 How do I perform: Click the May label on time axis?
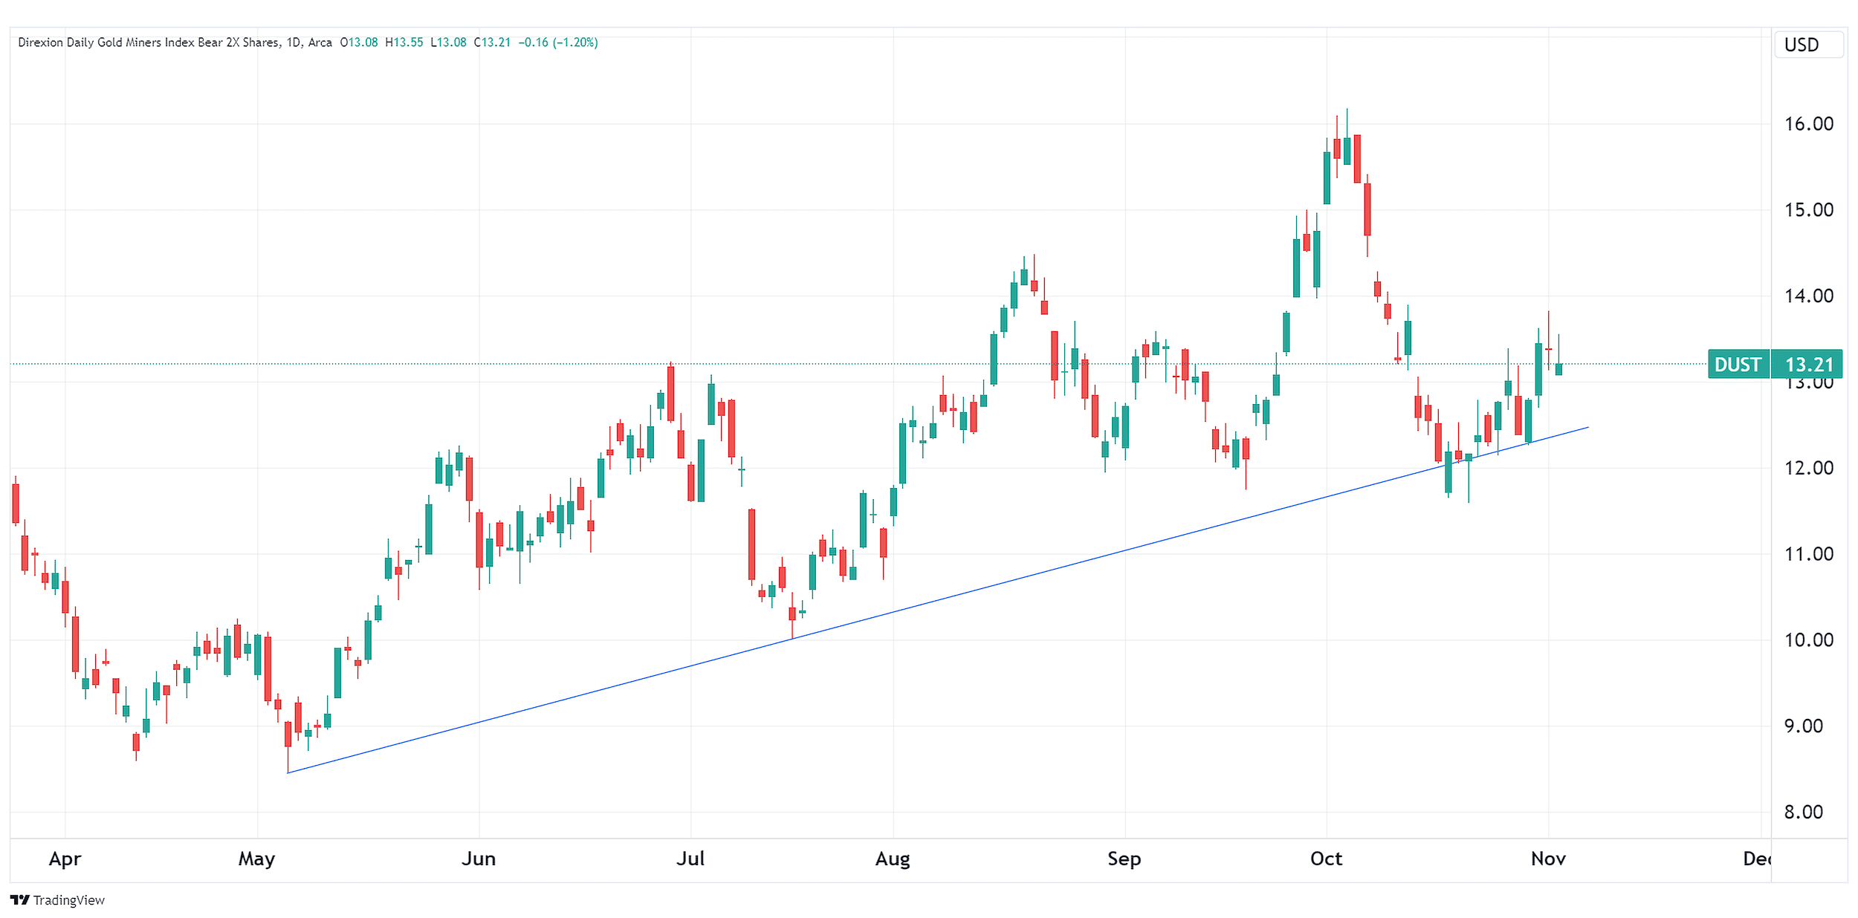[256, 859]
